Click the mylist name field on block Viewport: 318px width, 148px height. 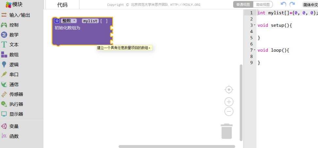(x=90, y=21)
